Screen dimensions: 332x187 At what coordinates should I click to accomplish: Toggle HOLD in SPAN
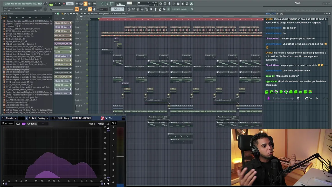tap(18, 124)
